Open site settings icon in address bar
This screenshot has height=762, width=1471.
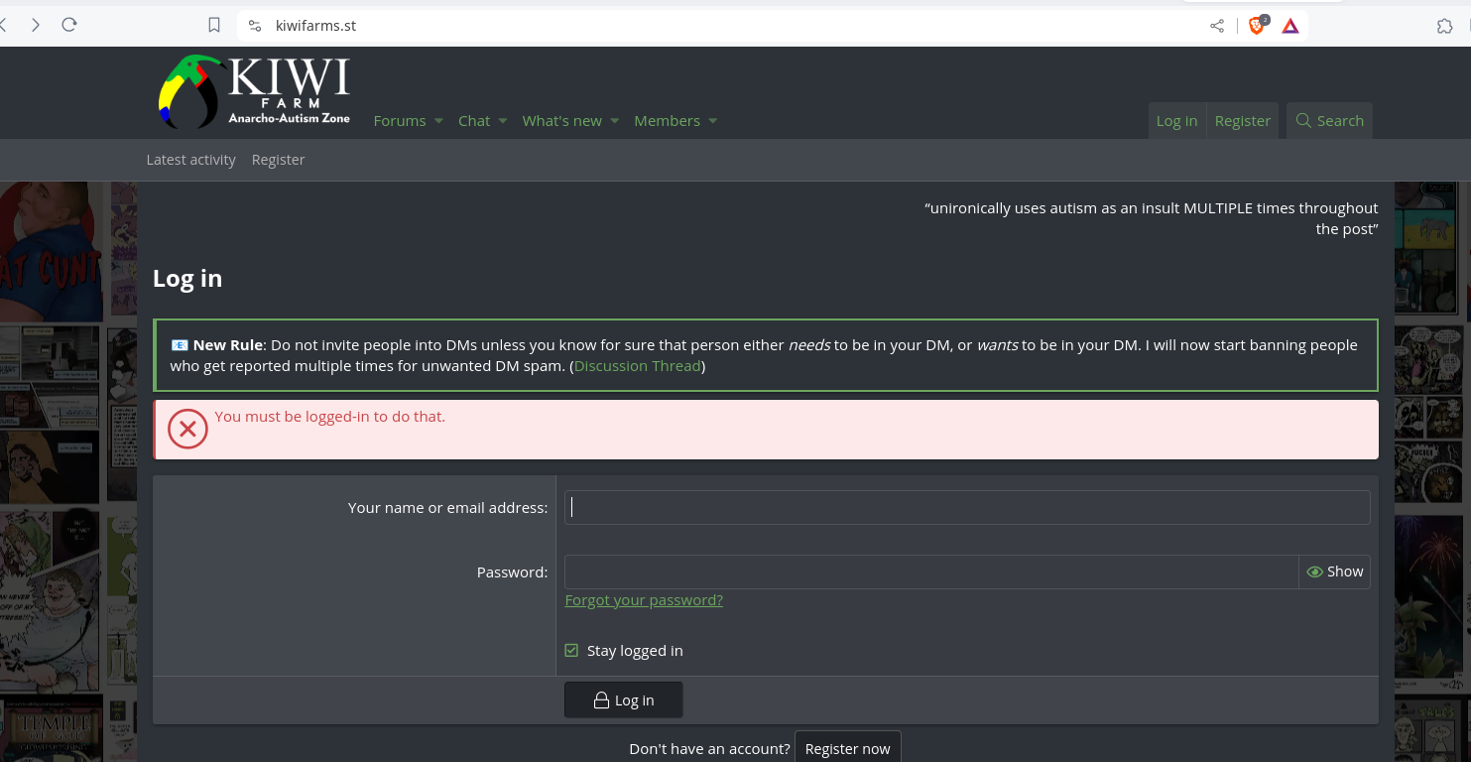(255, 26)
